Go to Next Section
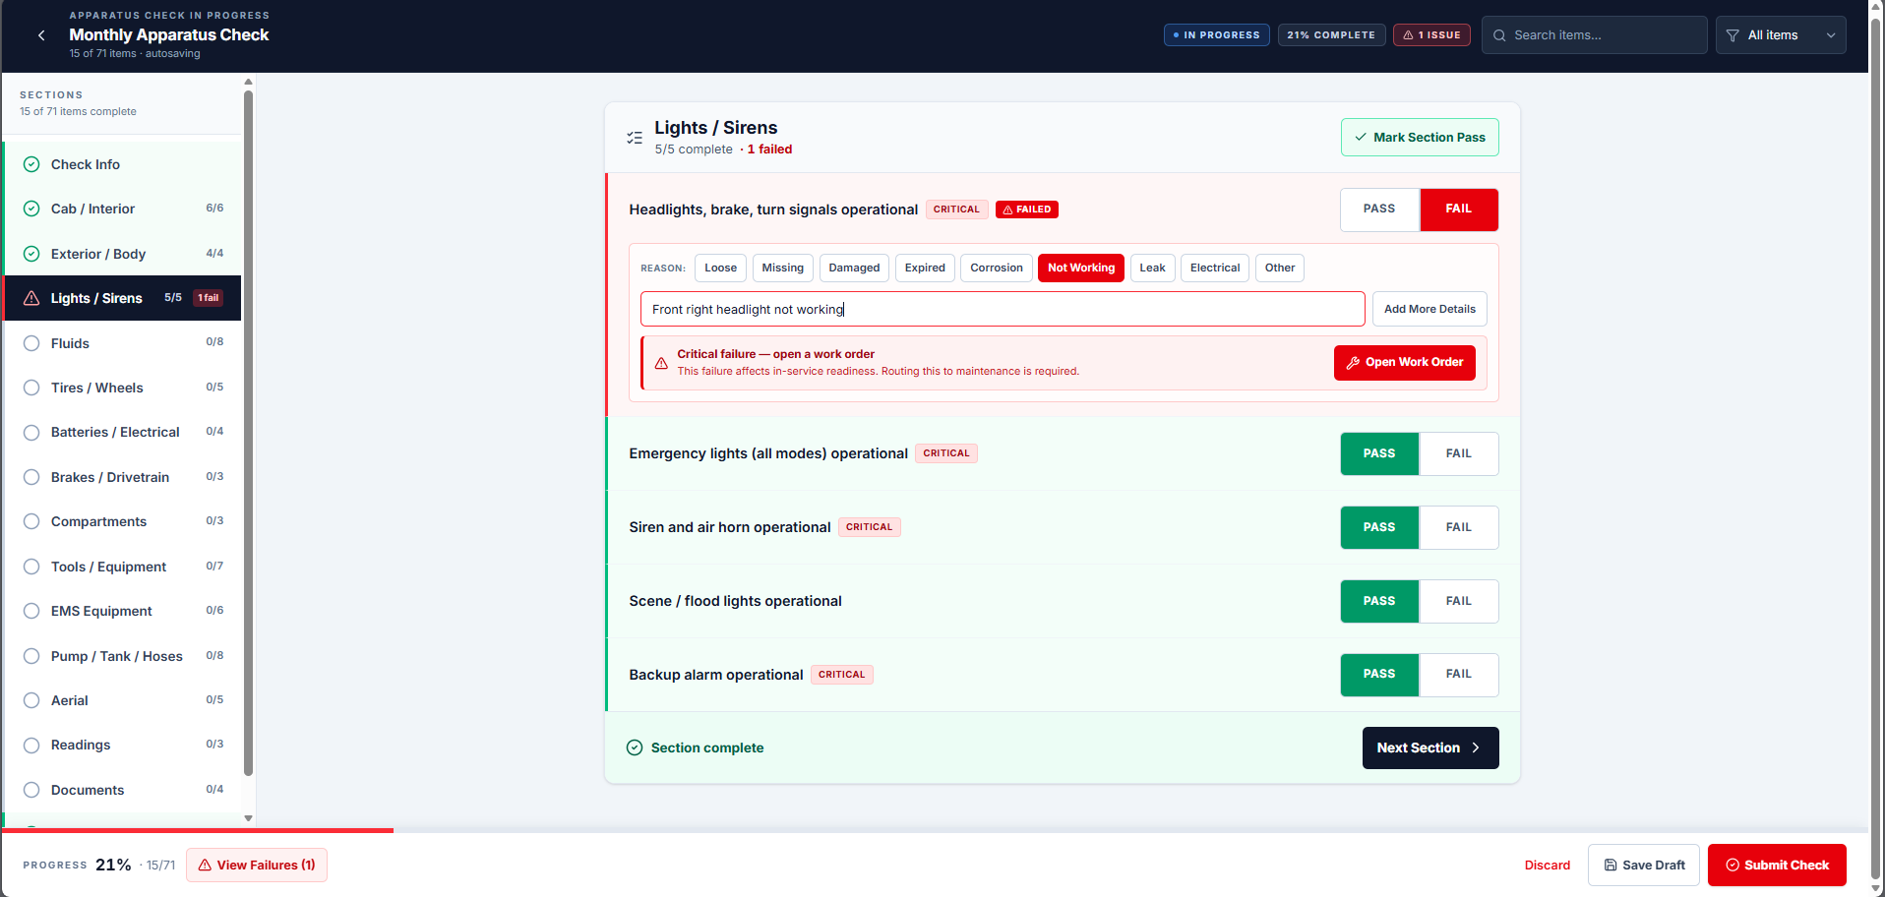 point(1430,747)
